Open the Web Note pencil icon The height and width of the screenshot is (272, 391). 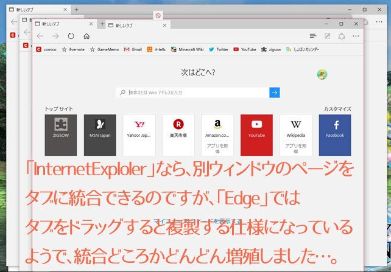[328, 36]
